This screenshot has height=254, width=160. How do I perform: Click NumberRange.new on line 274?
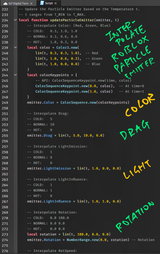82,240
